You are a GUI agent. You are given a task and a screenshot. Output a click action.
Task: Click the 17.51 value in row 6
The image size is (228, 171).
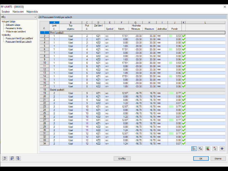(x=125, y=49)
